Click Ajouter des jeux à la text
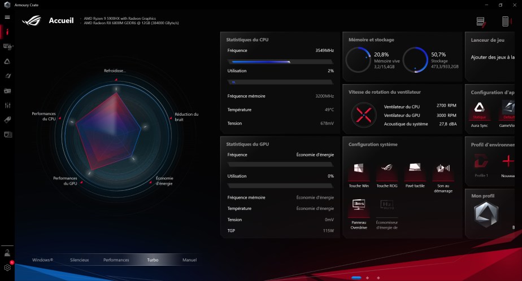522x281 pixels. point(493,57)
